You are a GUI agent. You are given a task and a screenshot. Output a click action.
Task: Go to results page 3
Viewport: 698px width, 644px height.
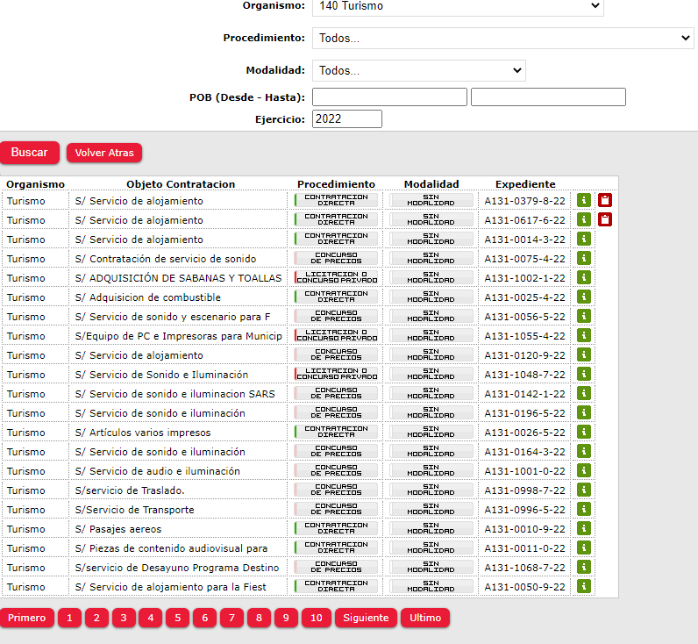click(x=124, y=618)
